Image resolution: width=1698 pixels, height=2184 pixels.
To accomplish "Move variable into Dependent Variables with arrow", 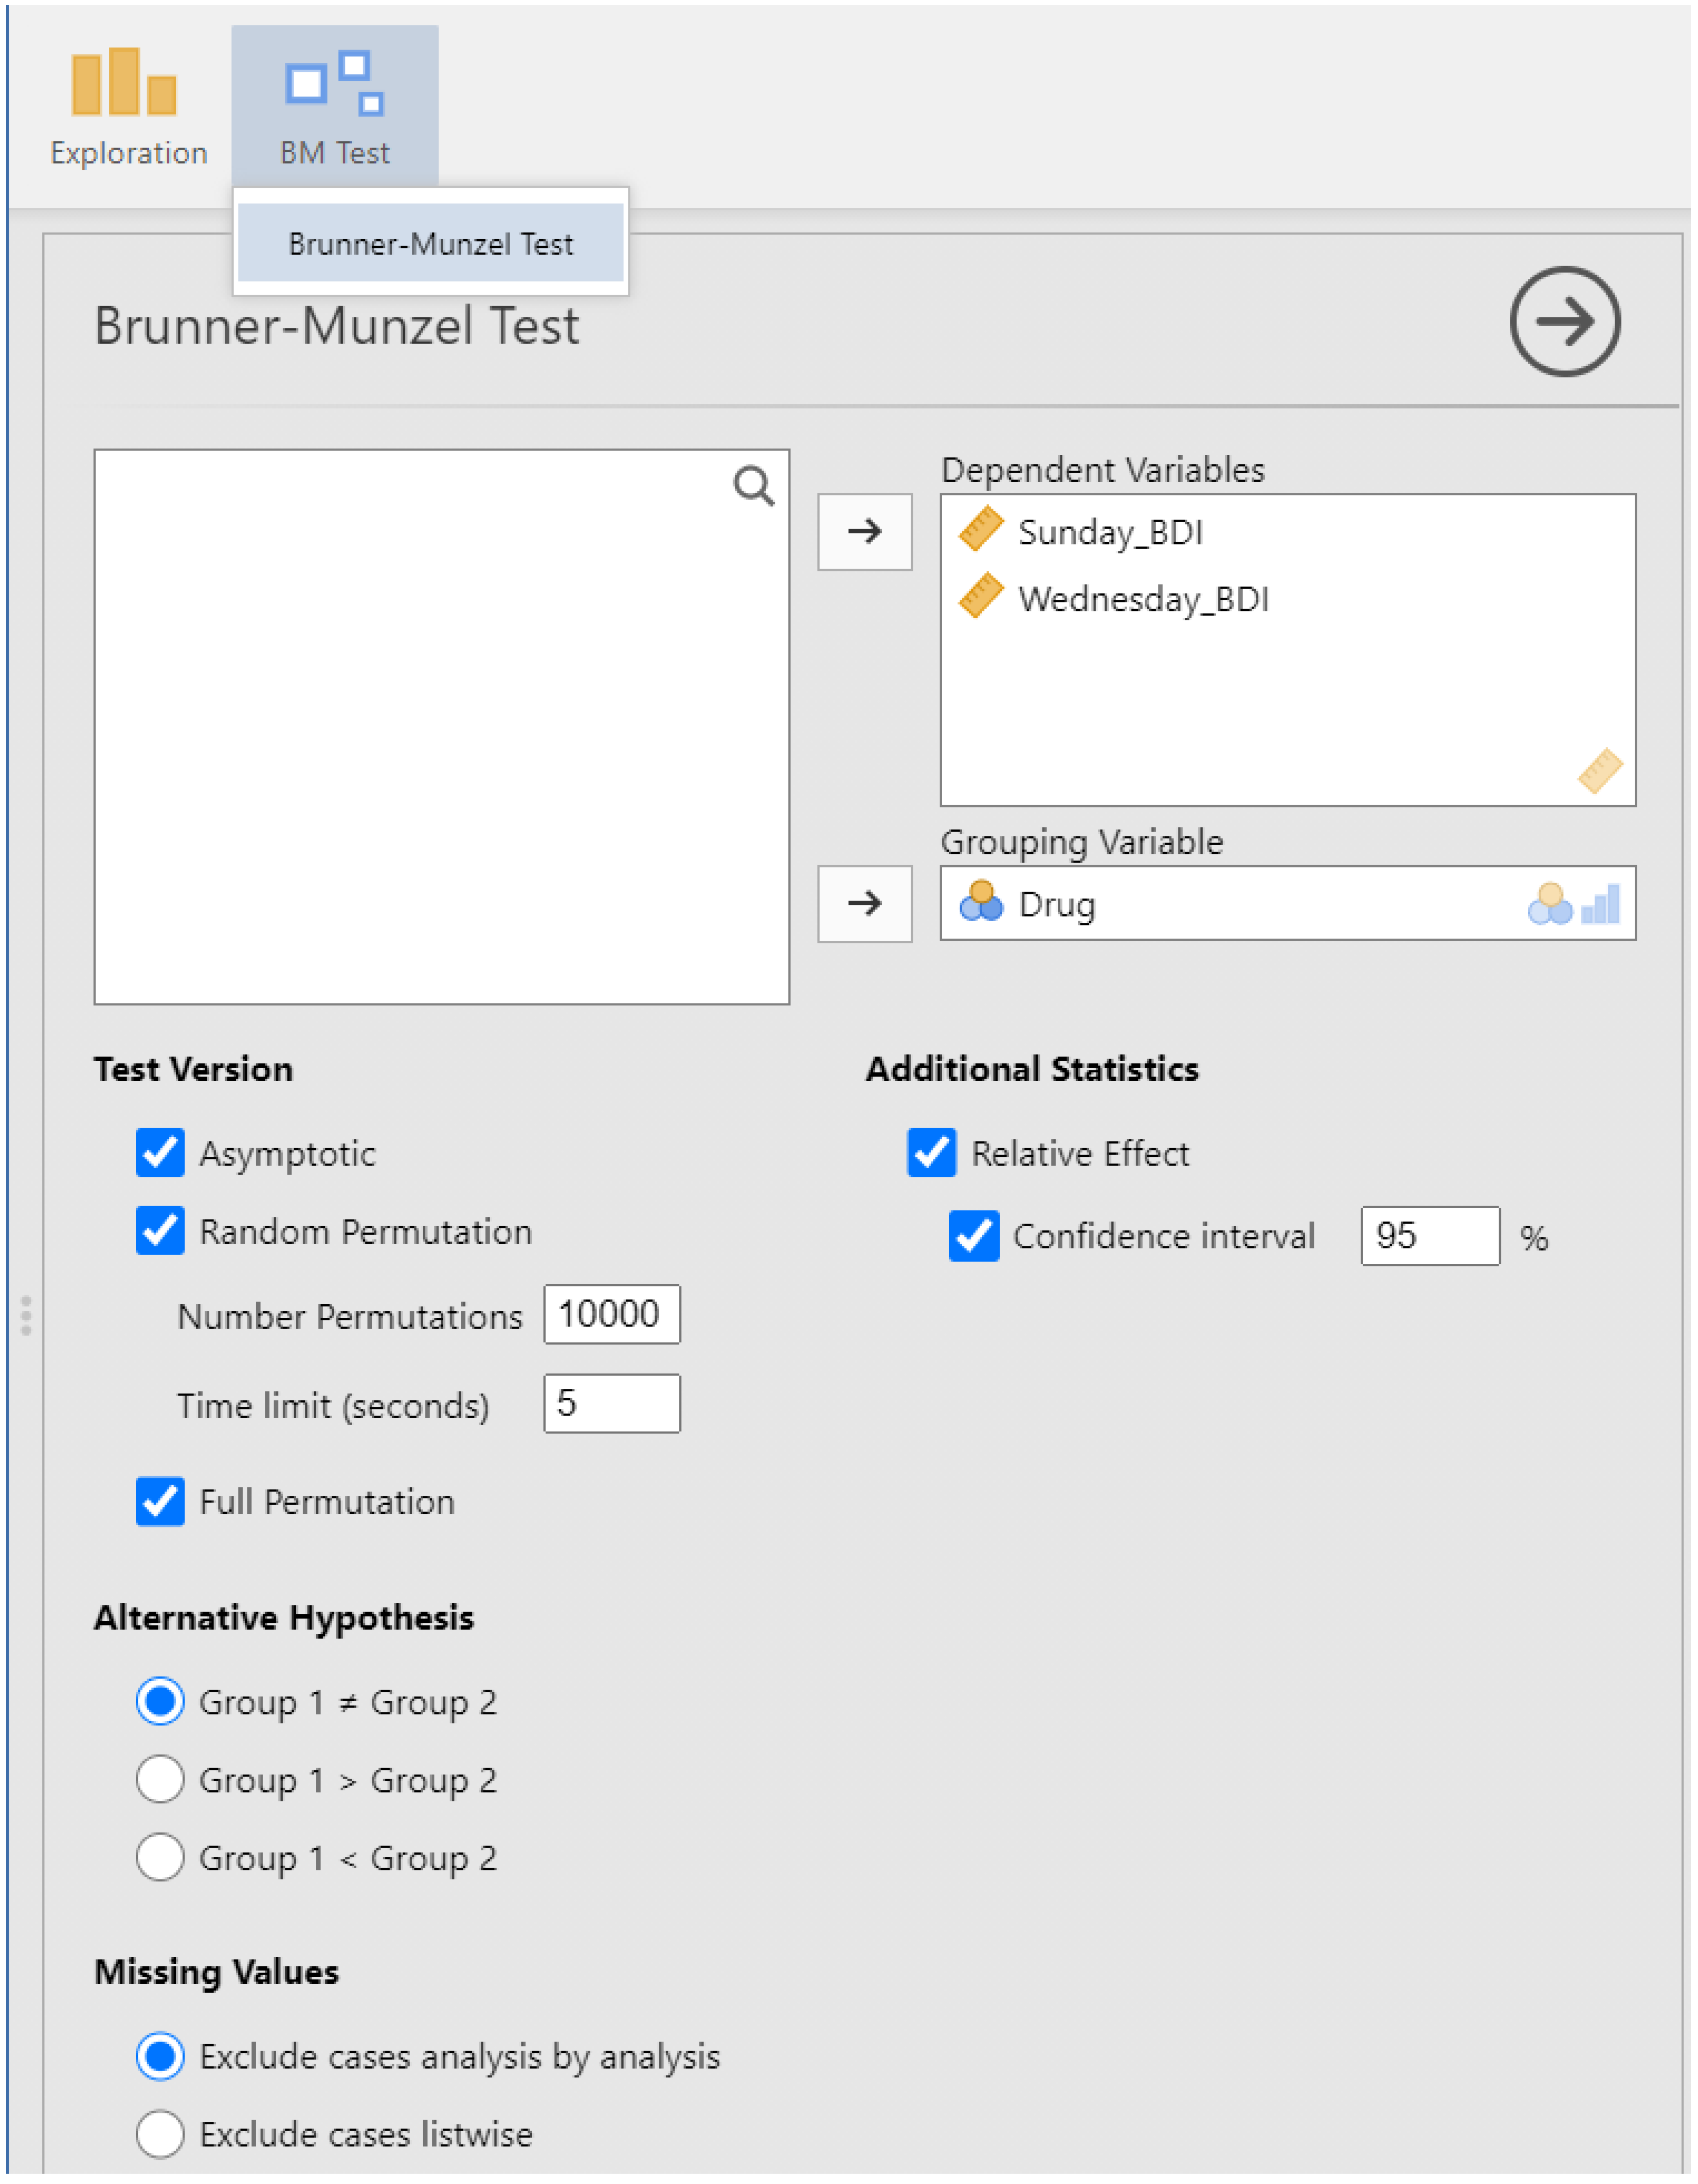I will click(864, 531).
